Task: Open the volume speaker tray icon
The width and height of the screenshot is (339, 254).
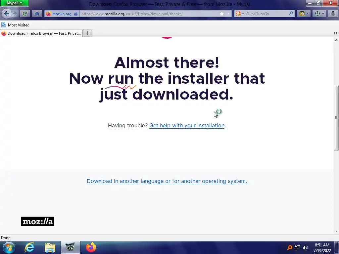Action: (306, 247)
